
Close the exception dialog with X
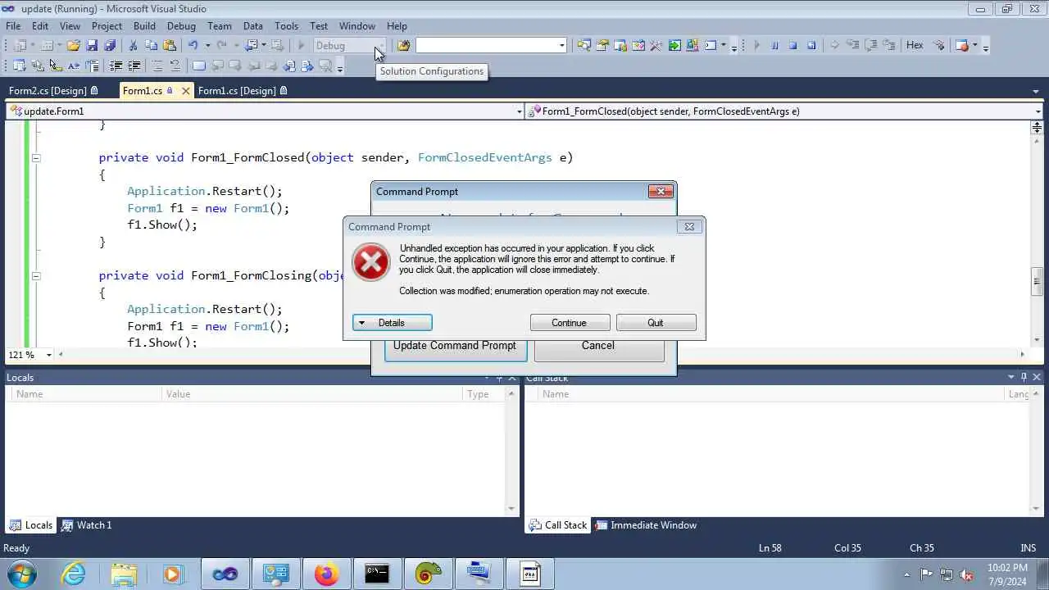tap(689, 227)
